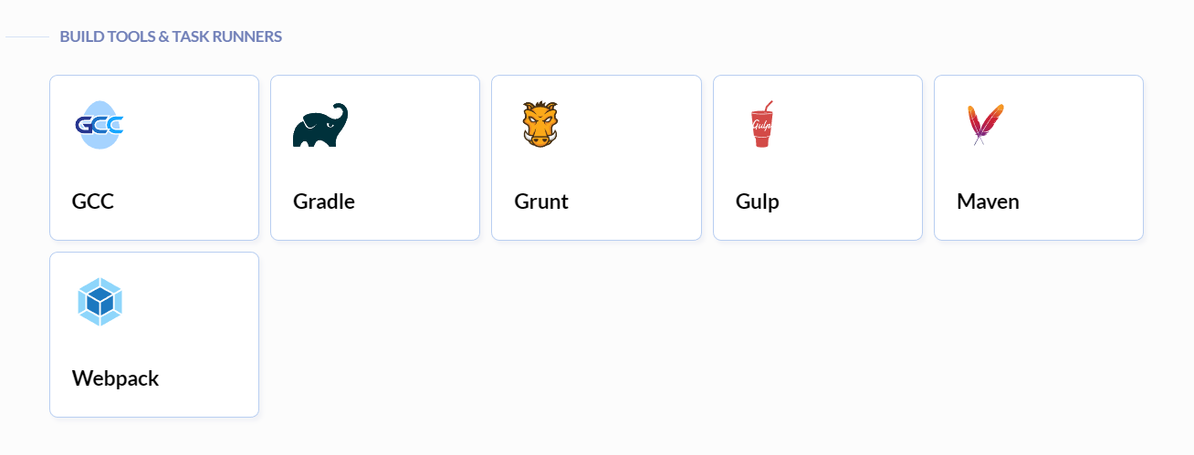1194x455 pixels.
Task: Open the Gulp card
Action: 818,158
